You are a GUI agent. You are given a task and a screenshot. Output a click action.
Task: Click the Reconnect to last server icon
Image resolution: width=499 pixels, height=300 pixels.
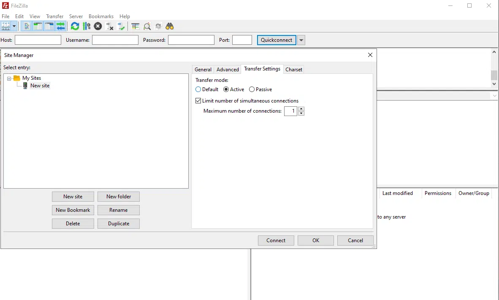pos(121,26)
